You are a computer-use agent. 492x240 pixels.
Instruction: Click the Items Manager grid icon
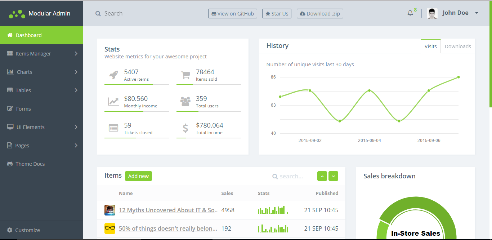(10, 53)
